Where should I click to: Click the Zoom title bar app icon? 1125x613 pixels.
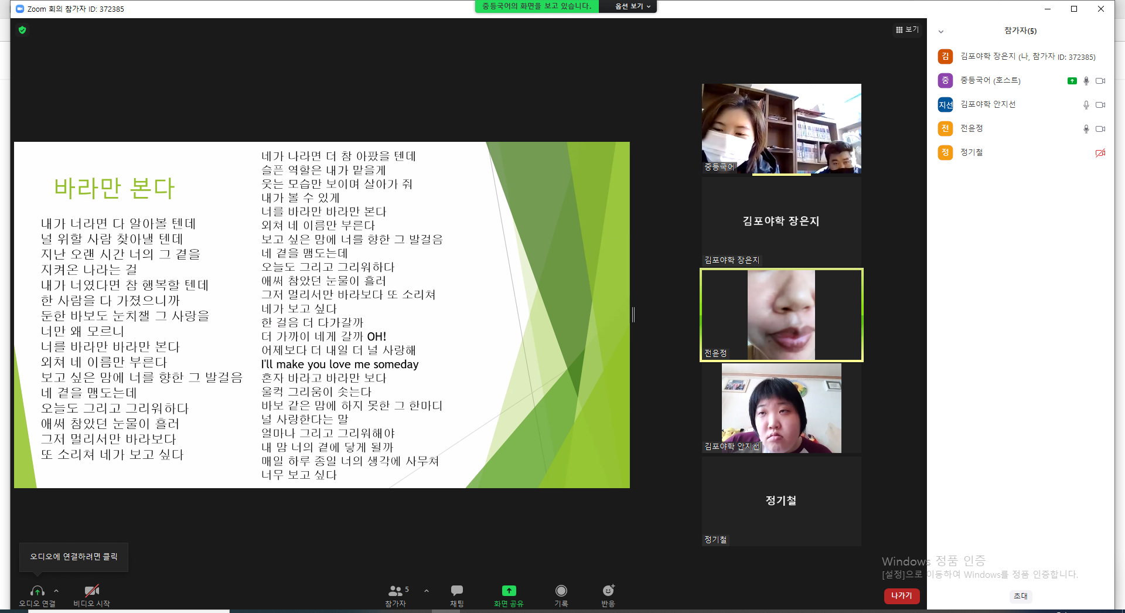point(20,9)
